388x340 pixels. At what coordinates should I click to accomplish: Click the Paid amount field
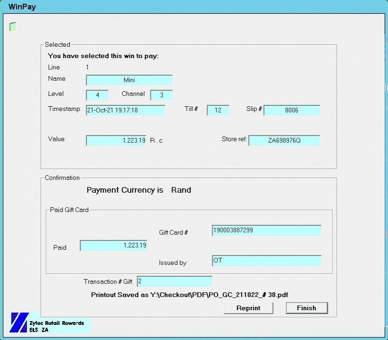pyautogui.click(x=114, y=246)
